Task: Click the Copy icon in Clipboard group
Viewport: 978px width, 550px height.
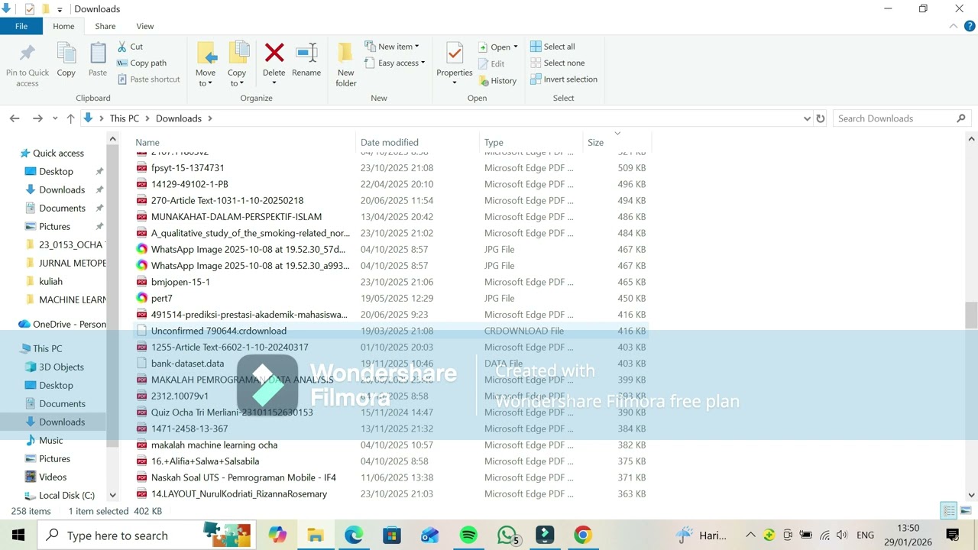Action: pyautogui.click(x=66, y=53)
